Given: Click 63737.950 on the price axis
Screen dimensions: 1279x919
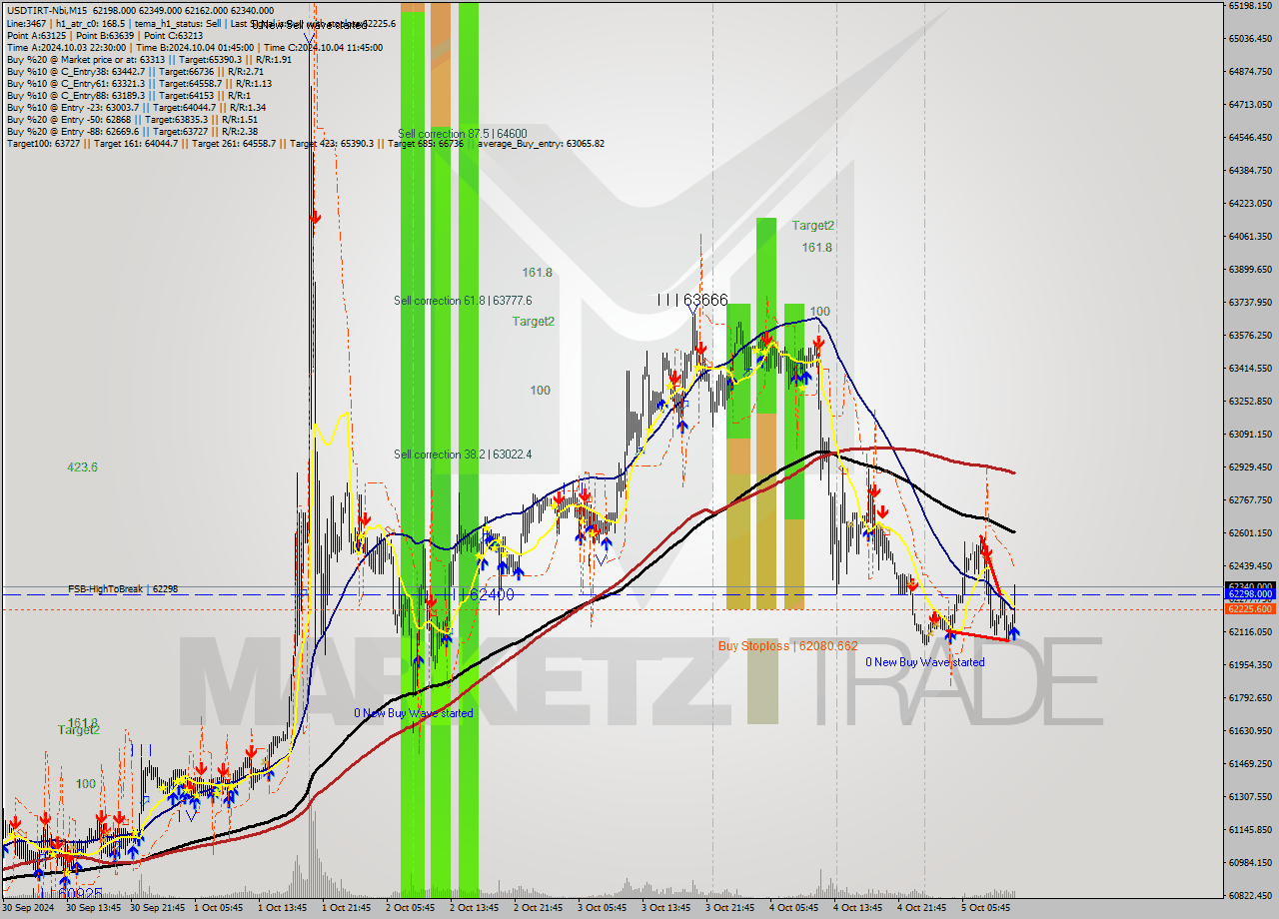Looking at the screenshot, I should click(x=1250, y=302).
